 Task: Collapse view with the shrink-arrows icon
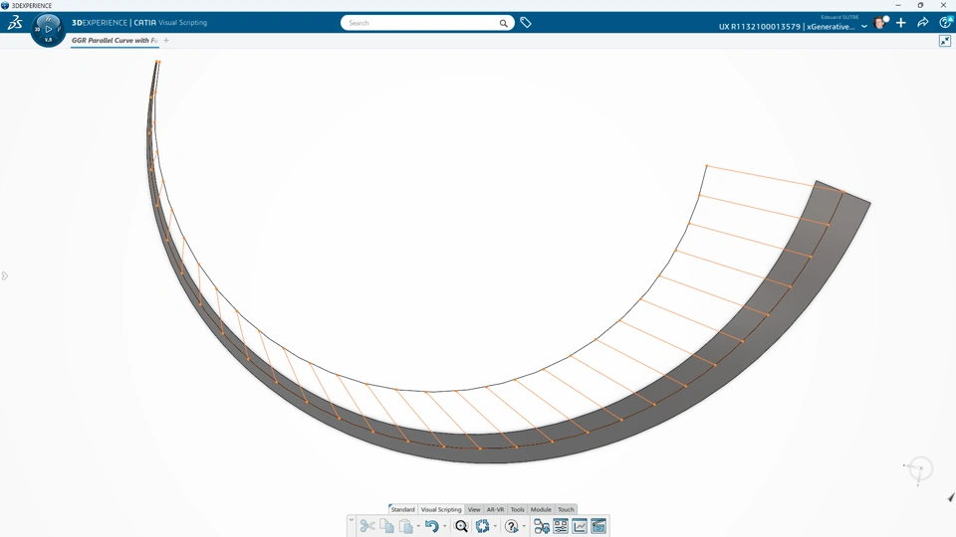pos(945,41)
